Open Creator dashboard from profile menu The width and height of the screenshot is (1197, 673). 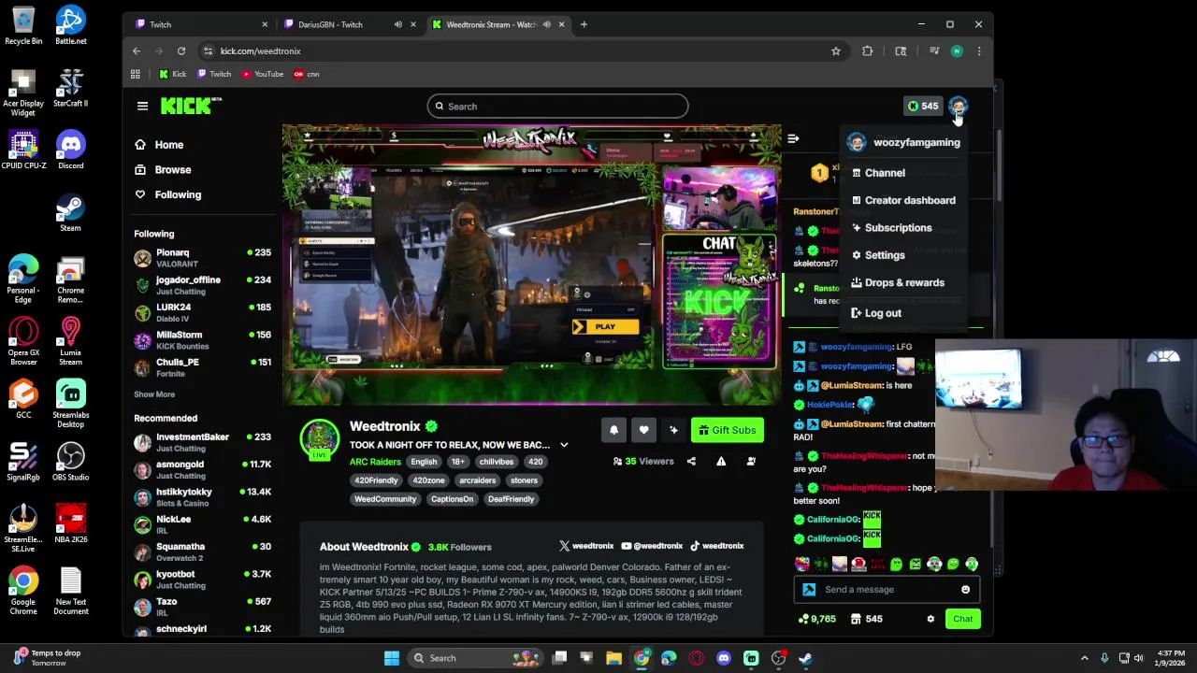pyautogui.click(x=903, y=200)
